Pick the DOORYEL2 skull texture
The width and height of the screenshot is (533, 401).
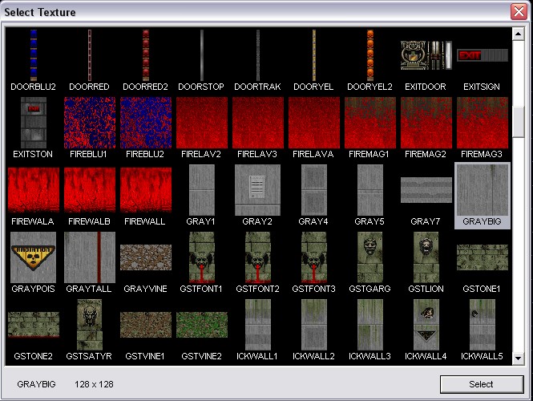point(370,55)
